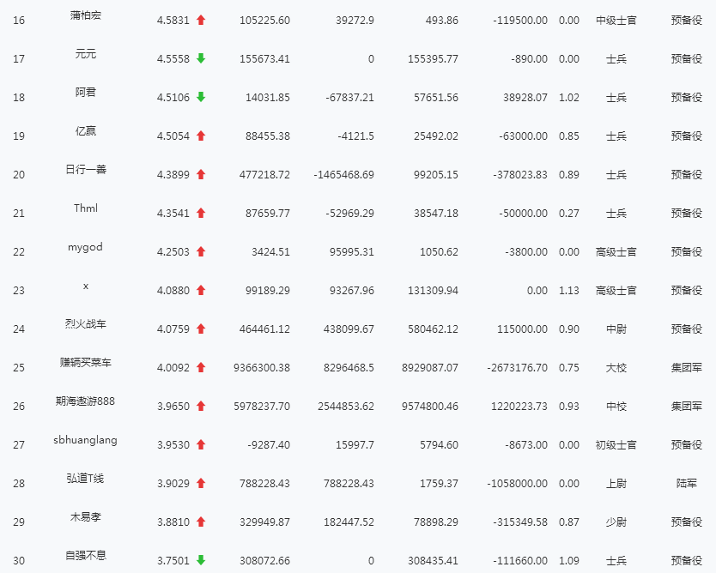Click 集团军 in row 26

(686, 407)
